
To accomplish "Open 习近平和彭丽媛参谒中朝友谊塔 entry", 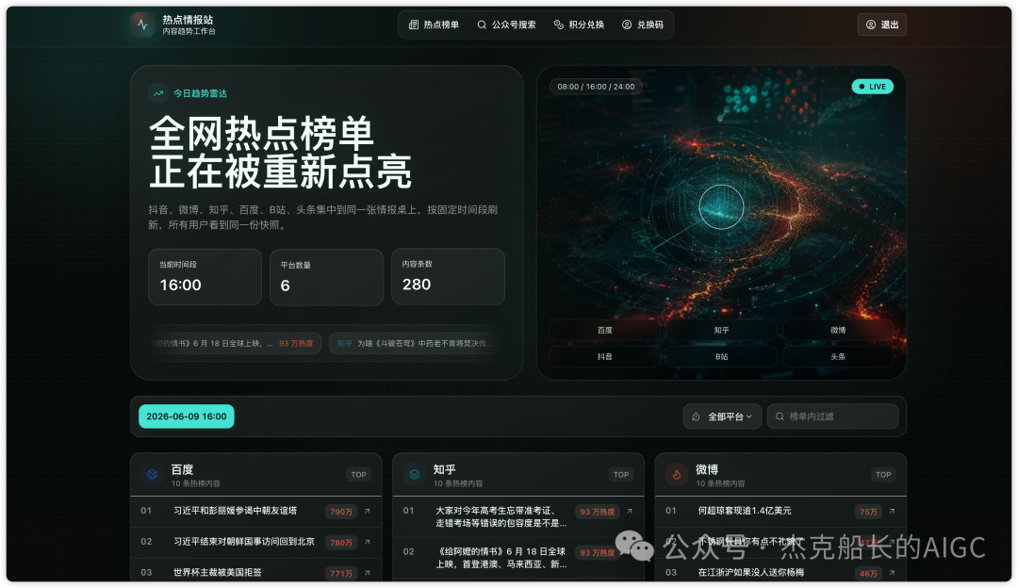I will click(x=235, y=511).
